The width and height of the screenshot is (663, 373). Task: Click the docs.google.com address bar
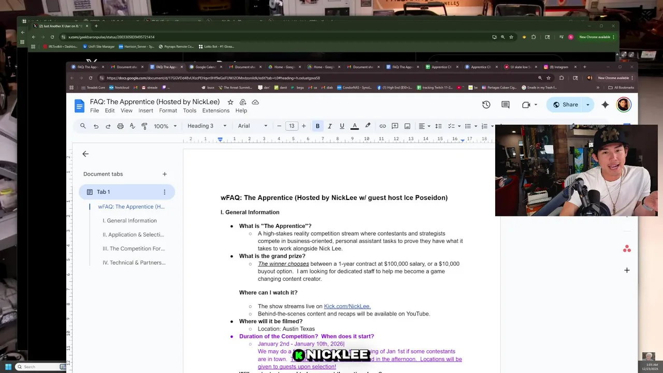click(x=316, y=78)
